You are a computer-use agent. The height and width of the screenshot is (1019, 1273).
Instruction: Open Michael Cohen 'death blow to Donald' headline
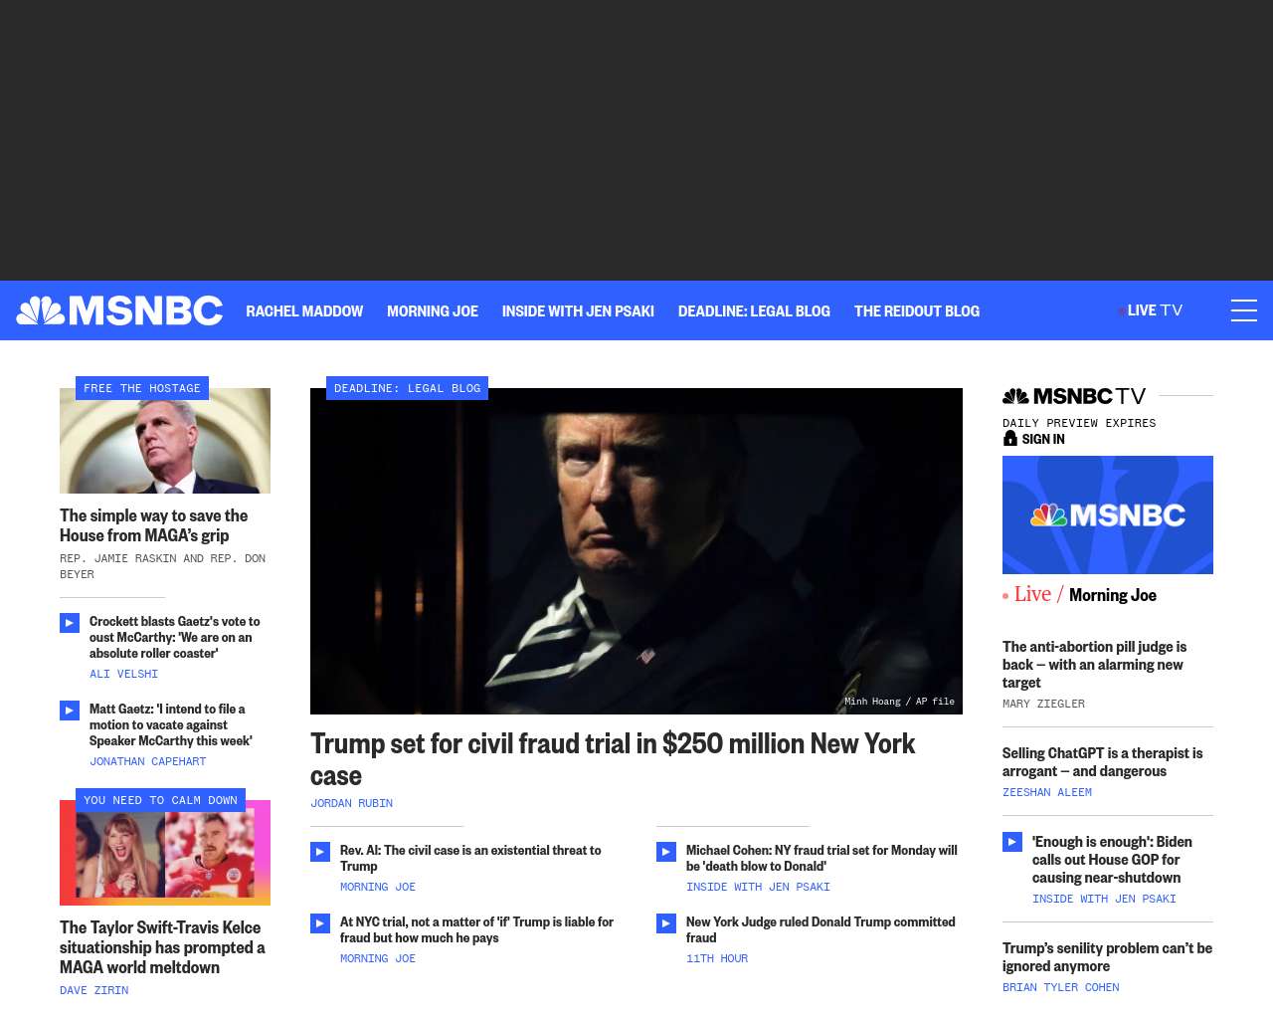[x=821, y=858]
